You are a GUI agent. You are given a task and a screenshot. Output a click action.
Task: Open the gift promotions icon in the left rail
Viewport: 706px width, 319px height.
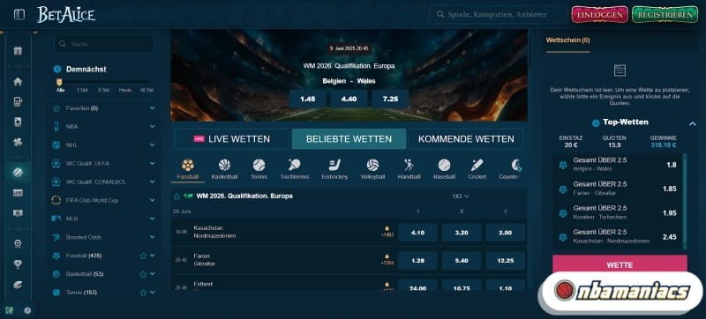click(18, 51)
